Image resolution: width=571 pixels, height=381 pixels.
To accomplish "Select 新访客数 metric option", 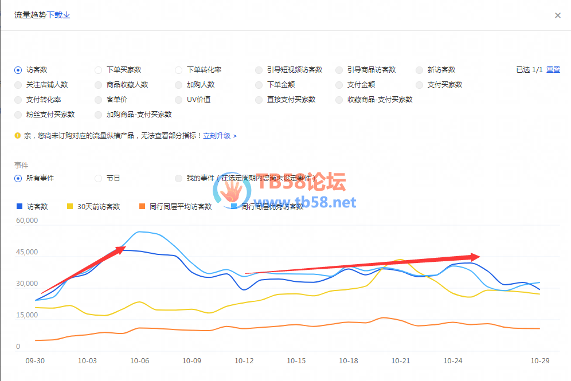I will (x=420, y=70).
